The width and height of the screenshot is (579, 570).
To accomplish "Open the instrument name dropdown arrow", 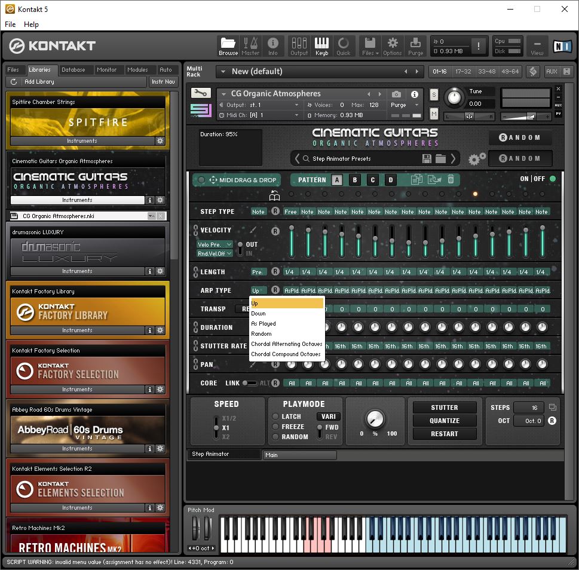I will click(x=223, y=94).
